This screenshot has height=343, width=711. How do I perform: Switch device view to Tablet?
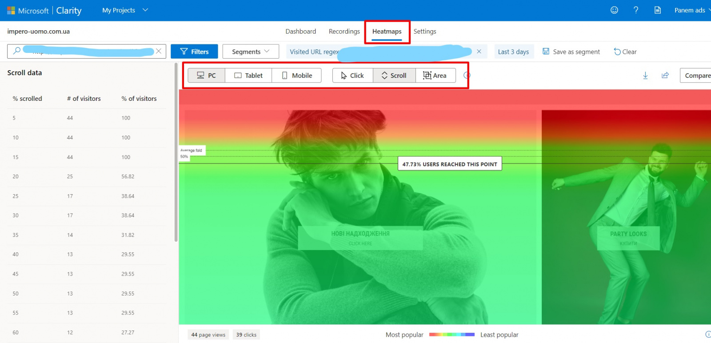pyautogui.click(x=248, y=76)
